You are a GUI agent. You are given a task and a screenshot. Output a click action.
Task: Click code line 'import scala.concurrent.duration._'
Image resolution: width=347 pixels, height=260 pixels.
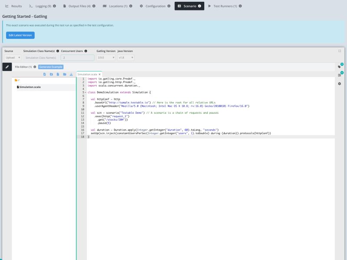coord(114,86)
